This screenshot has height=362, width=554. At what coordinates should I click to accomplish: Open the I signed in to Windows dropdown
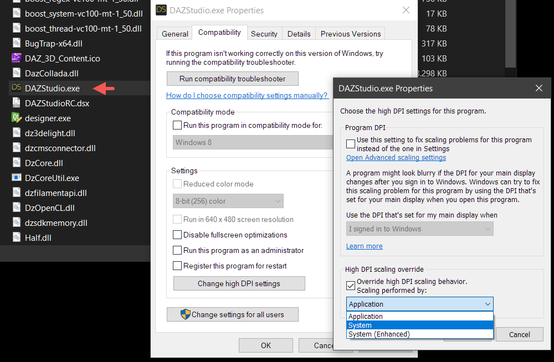click(x=420, y=229)
